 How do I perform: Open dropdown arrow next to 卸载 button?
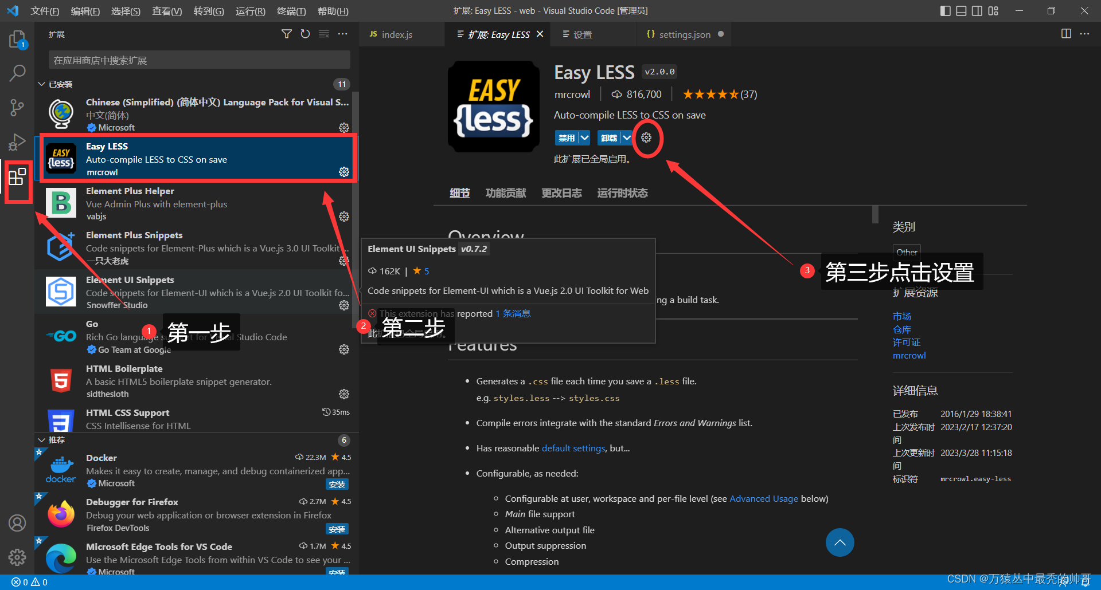pyautogui.click(x=627, y=137)
